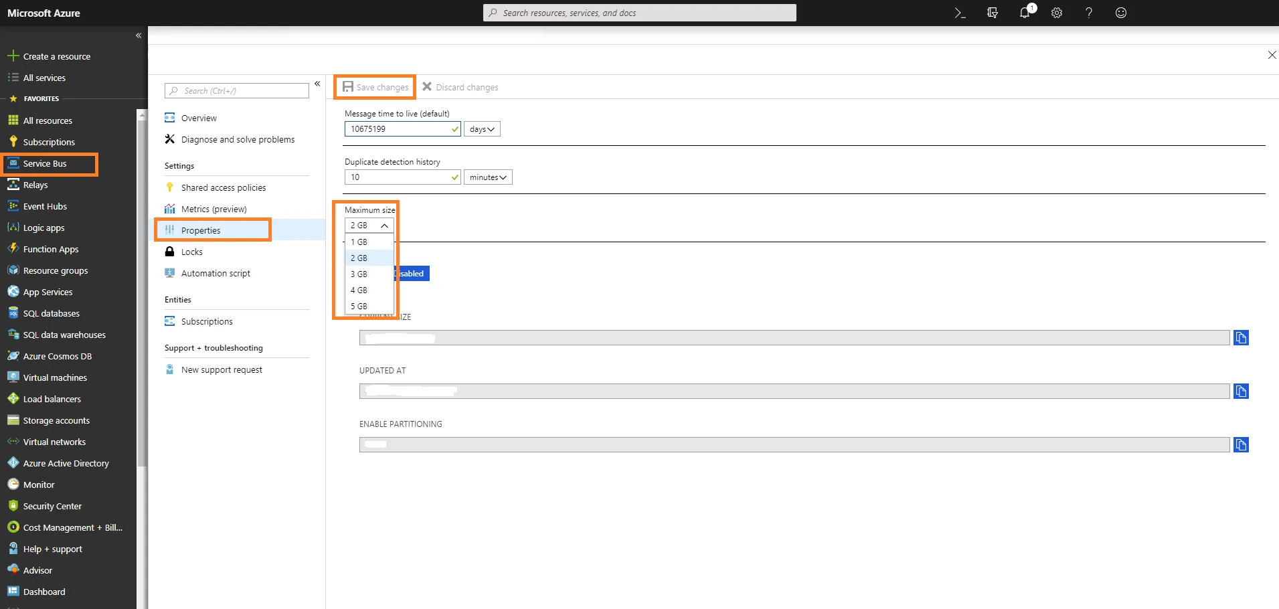Click the Advisor icon
This screenshot has height=609, width=1279.
click(13, 570)
